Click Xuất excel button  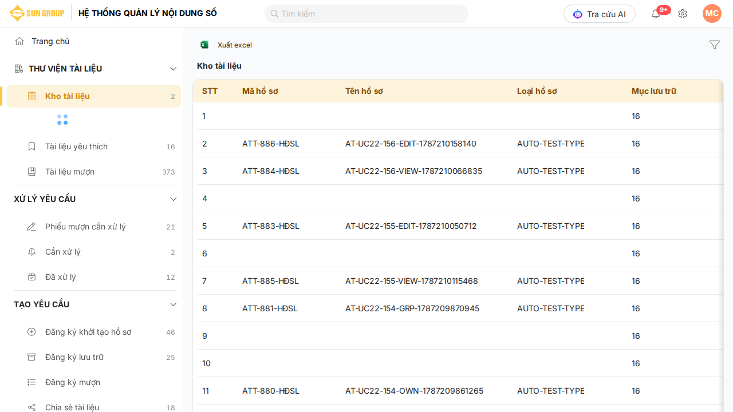coord(226,45)
